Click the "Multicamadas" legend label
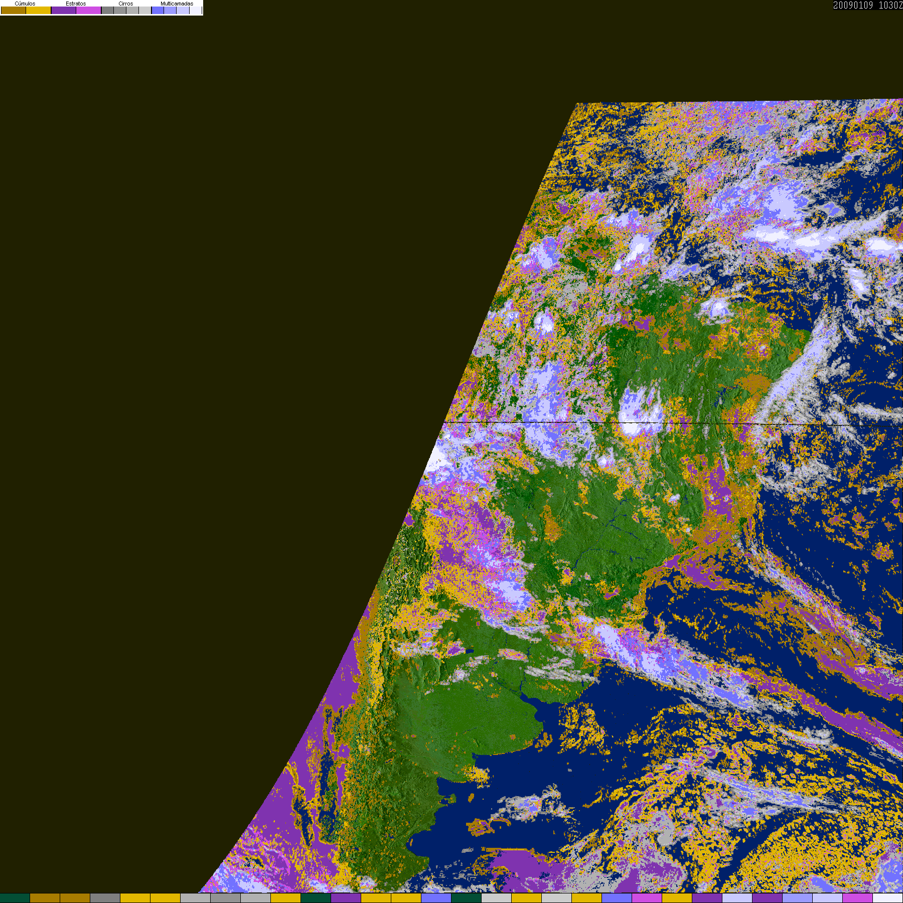Viewport: 903px width, 903px height. click(177, 4)
